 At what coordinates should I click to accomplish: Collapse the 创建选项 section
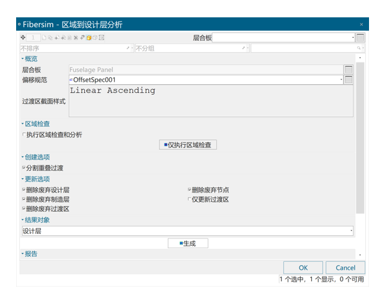pyautogui.click(x=22, y=157)
